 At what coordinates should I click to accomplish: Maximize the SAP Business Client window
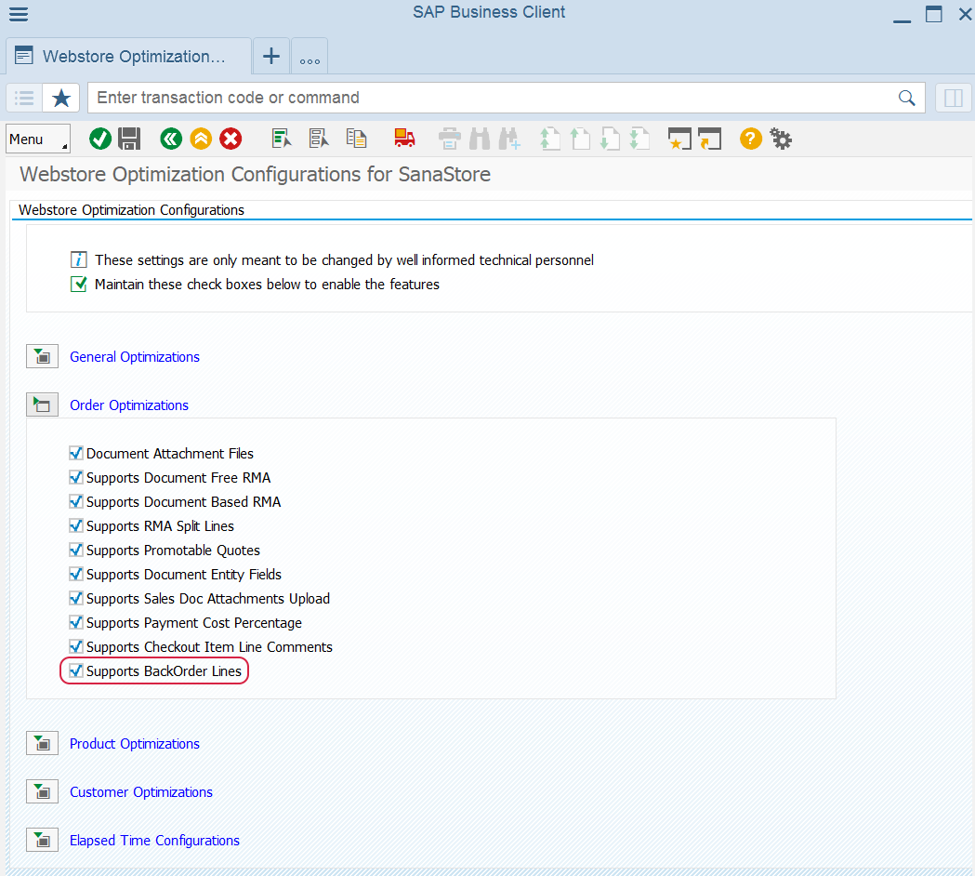coord(933,14)
